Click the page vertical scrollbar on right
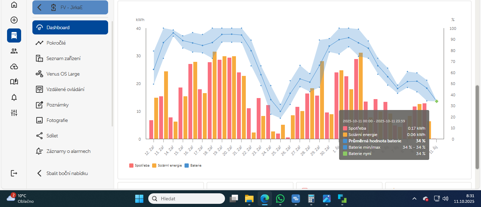The height and width of the screenshot is (207, 481). tap(478, 105)
